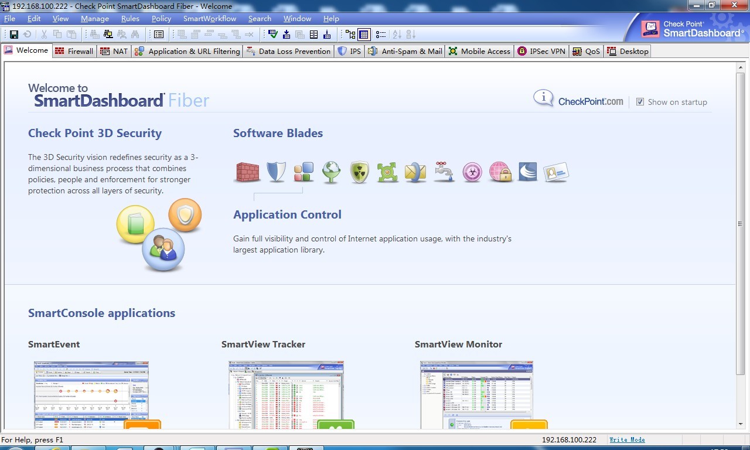Click the SmartView Tracker heading link
The width and height of the screenshot is (750, 450).
coord(263,344)
